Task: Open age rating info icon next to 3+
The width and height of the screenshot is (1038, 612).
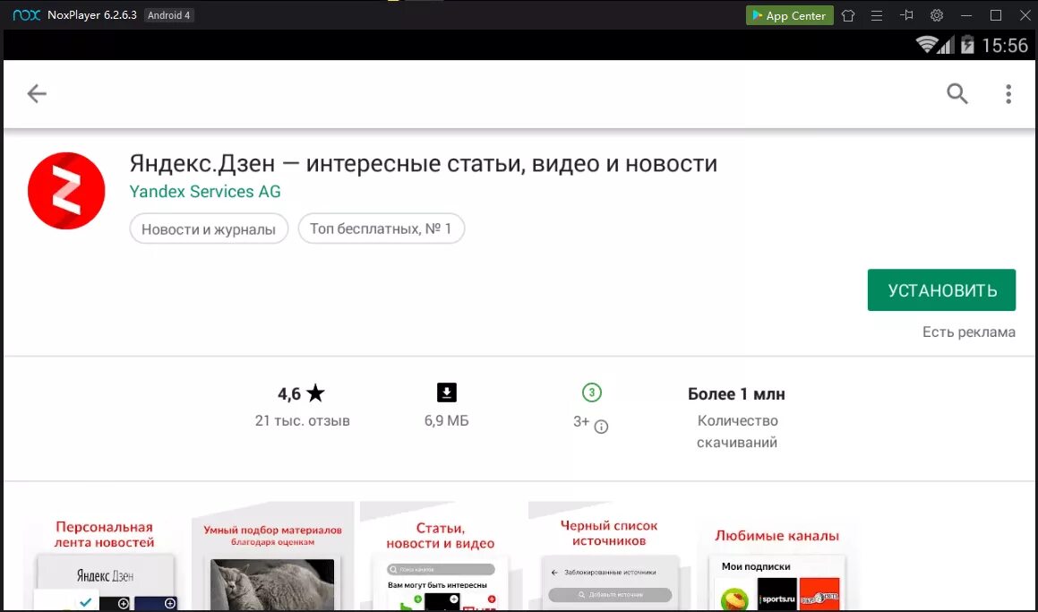Action: click(601, 427)
